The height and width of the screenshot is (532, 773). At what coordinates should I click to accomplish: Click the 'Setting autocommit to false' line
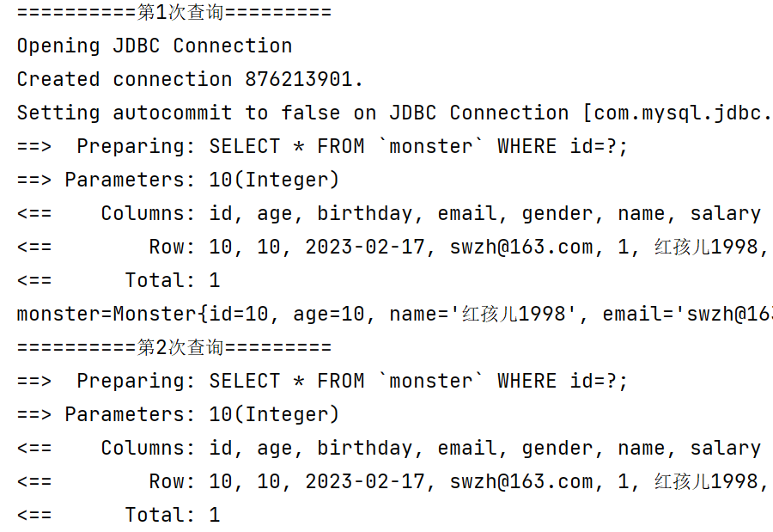[x=394, y=113]
